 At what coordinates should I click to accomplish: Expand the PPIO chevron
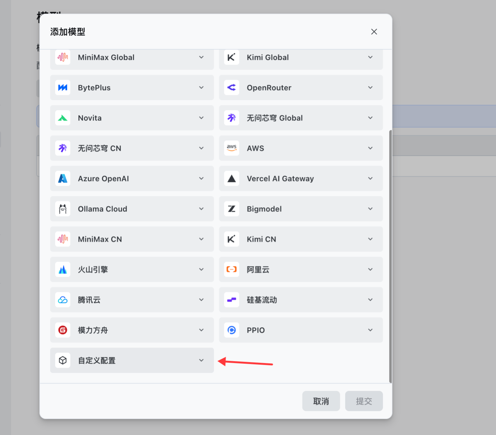(370, 330)
